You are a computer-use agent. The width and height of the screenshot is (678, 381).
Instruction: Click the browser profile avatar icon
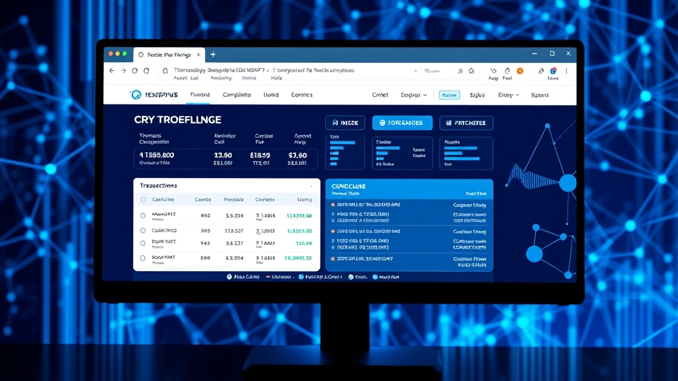pyautogui.click(x=554, y=70)
